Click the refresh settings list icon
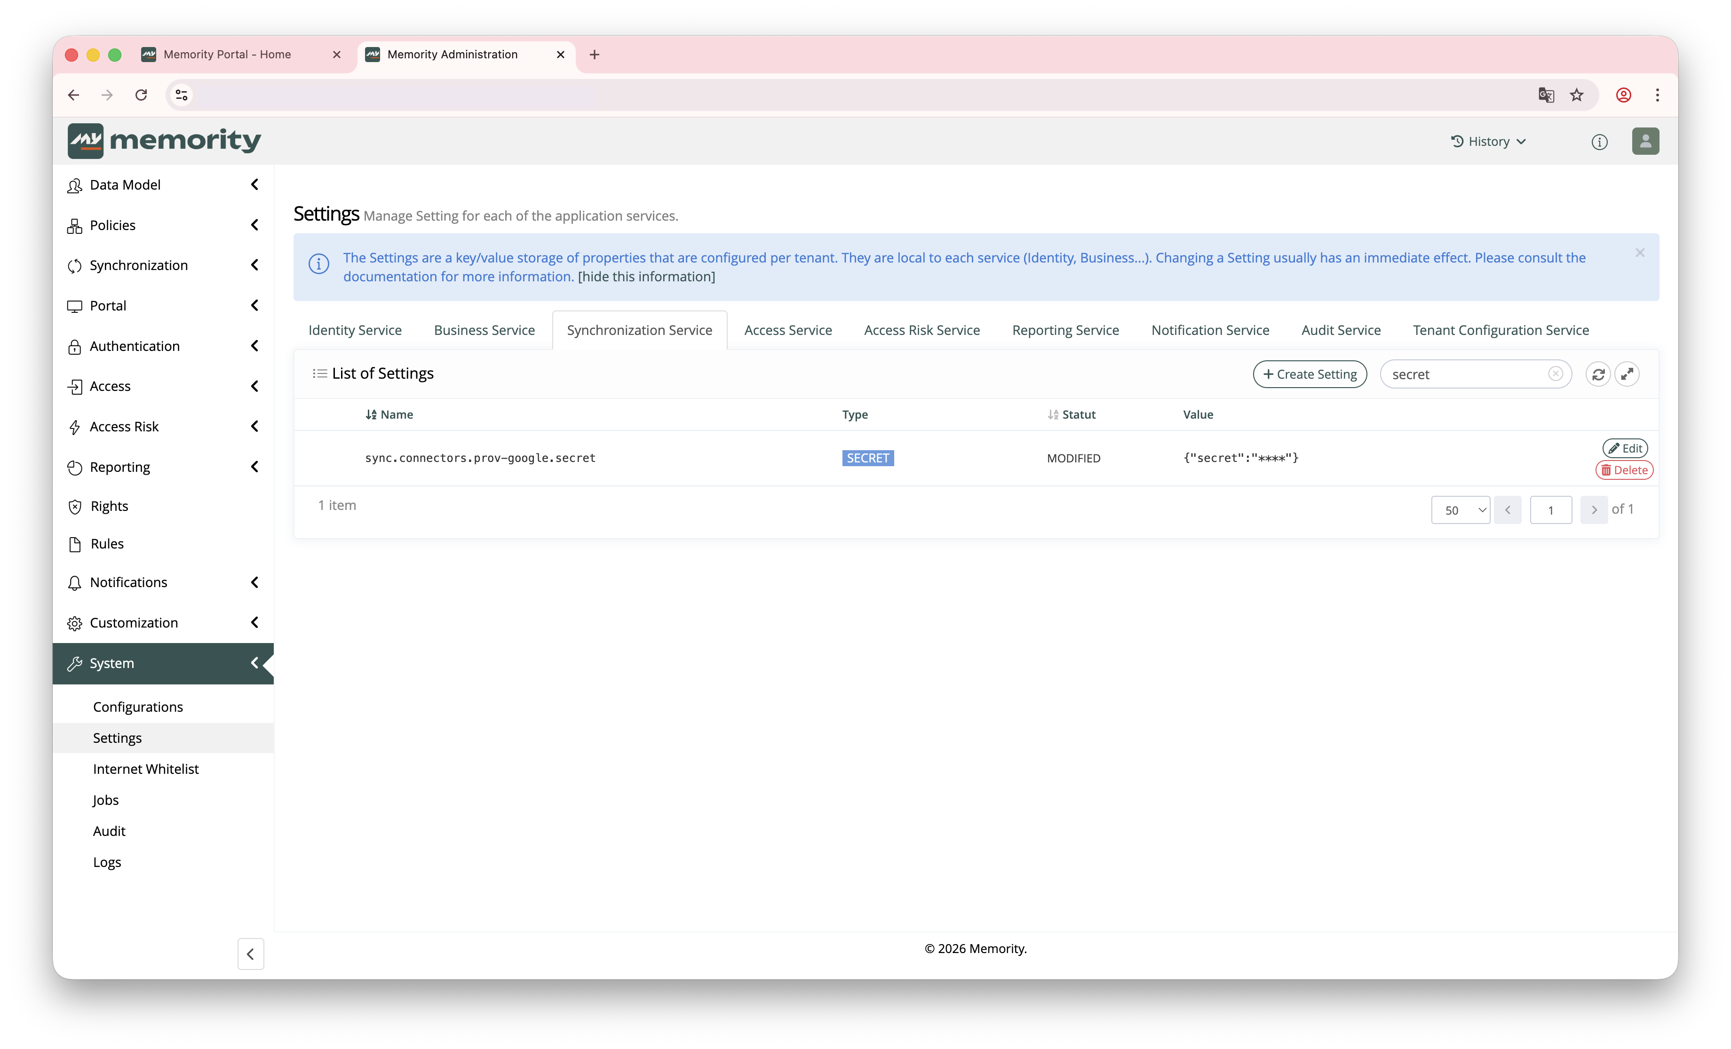This screenshot has height=1049, width=1731. pyautogui.click(x=1597, y=374)
